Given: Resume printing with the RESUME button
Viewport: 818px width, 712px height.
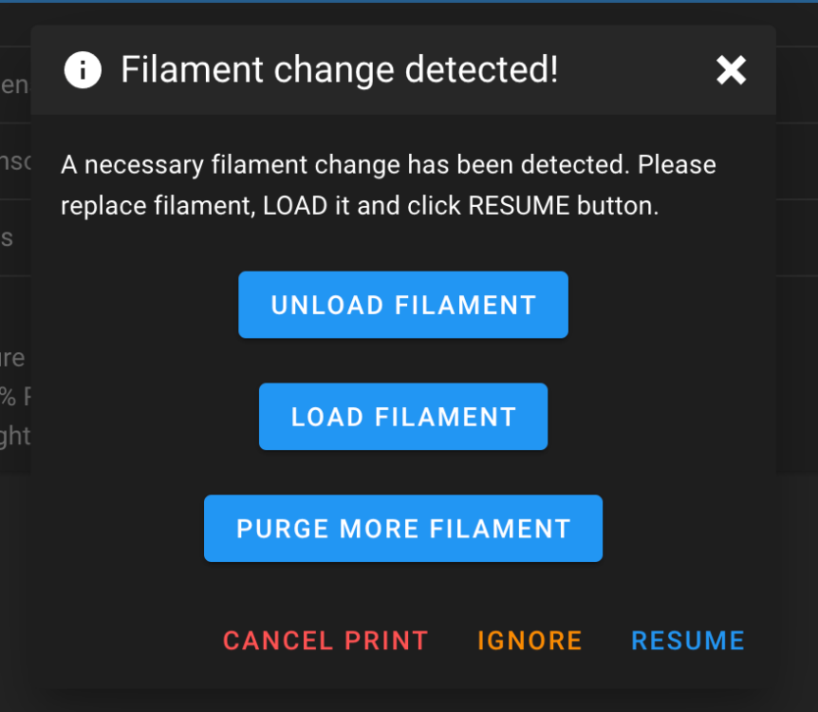Looking at the screenshot, I should coord(688,641).
